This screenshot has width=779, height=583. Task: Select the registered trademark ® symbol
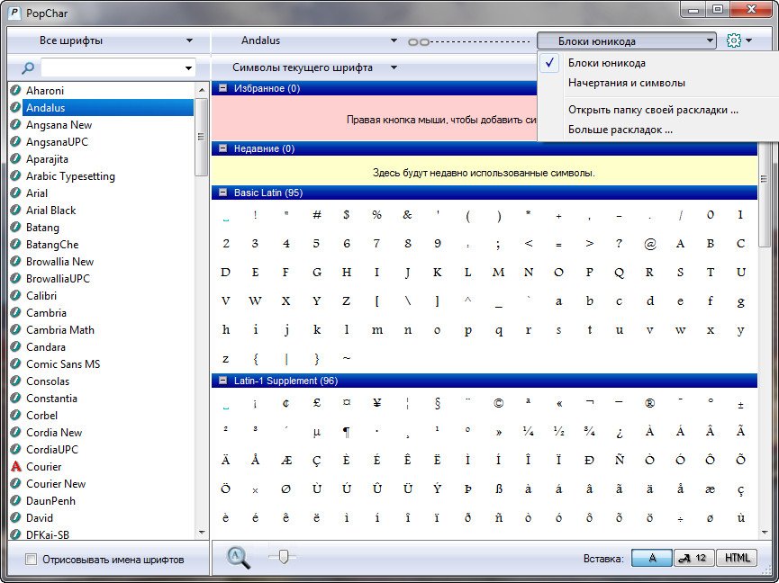649,403
